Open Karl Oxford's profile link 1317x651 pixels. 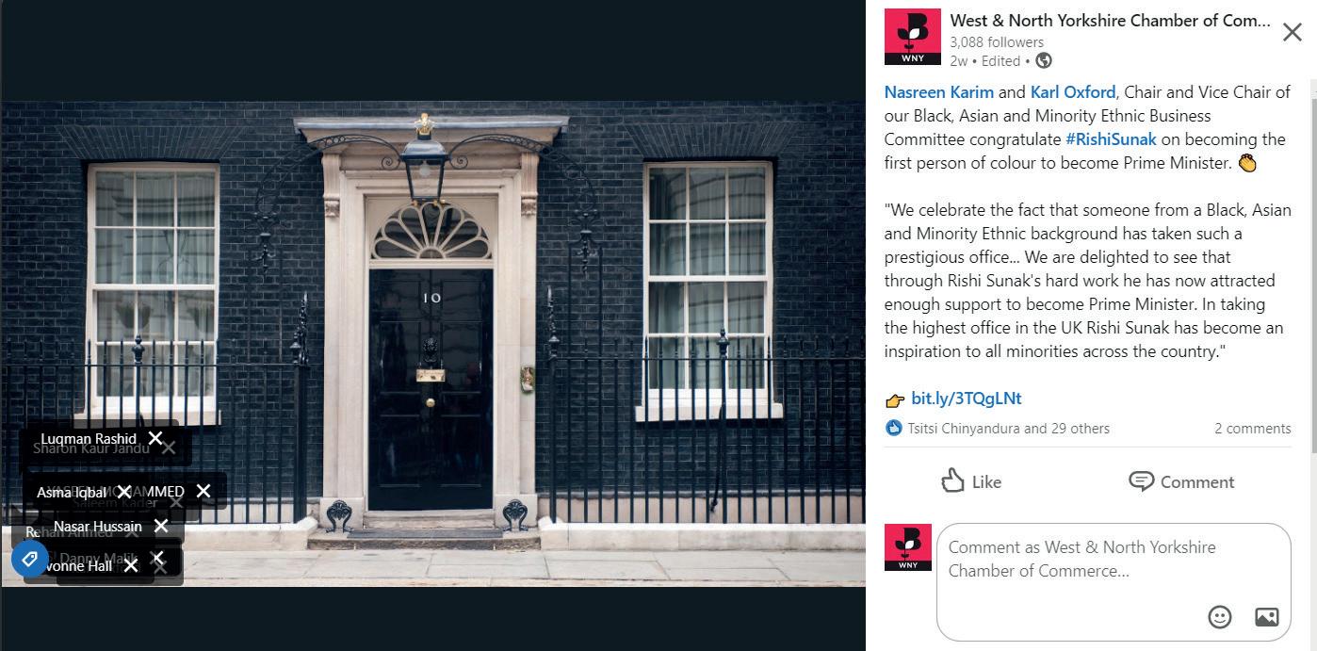(1073, 92)
